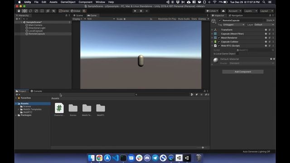
Task: Toggle Maximize On Play
Action: (167, 19)
